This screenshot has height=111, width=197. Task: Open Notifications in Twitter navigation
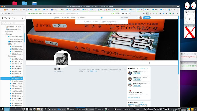click(73, 18)
